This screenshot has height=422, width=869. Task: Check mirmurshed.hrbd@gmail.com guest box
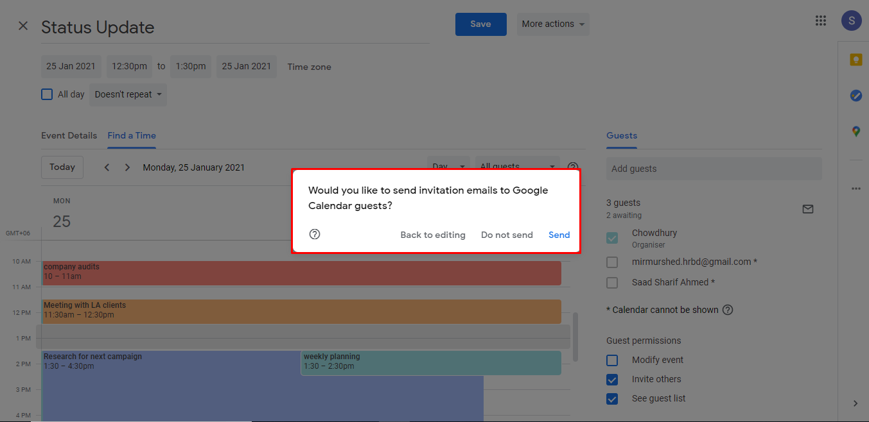point(612,262)
